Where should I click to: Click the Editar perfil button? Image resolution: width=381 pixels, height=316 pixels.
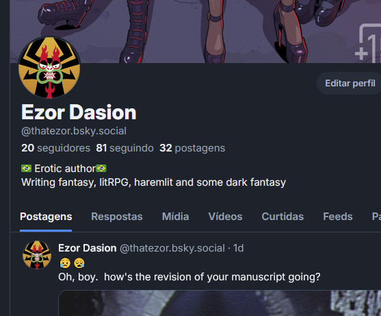coord(350,83)
